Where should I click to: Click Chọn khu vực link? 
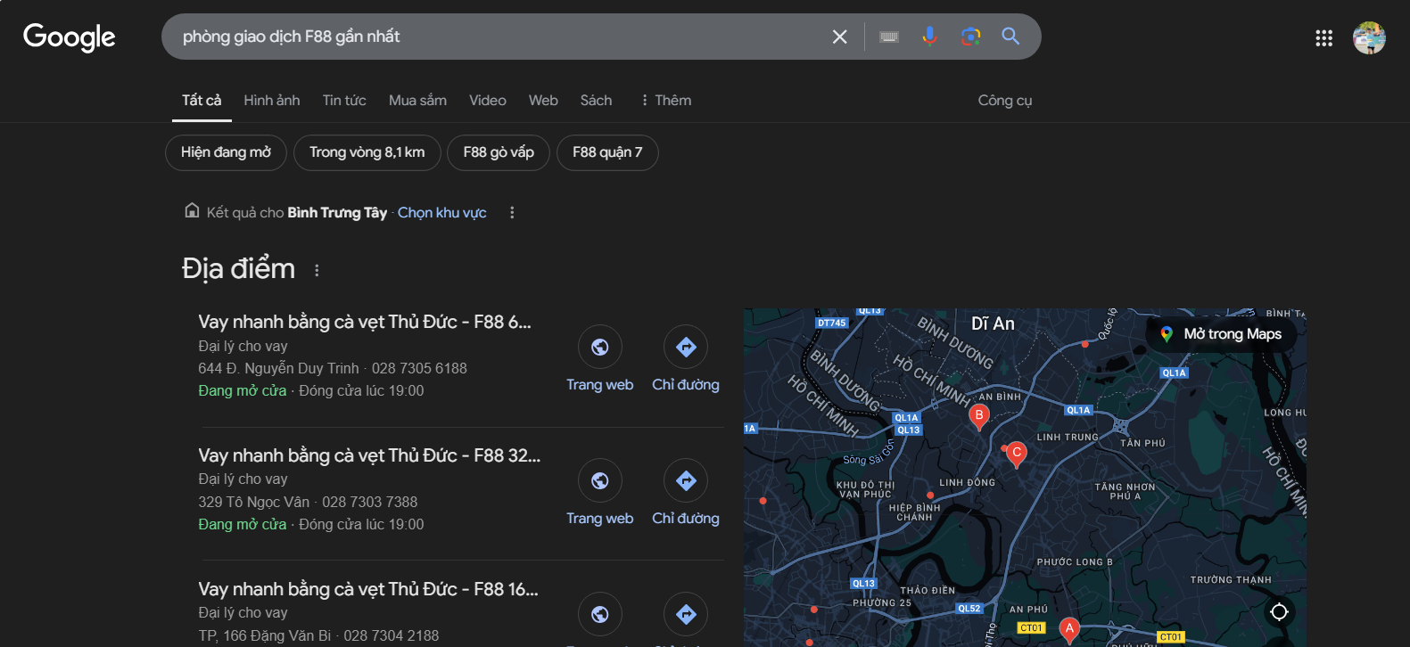442,212
